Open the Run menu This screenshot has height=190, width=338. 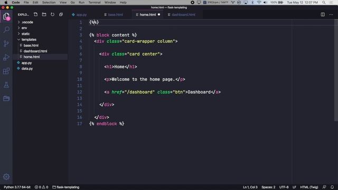[x=81, y=3]
